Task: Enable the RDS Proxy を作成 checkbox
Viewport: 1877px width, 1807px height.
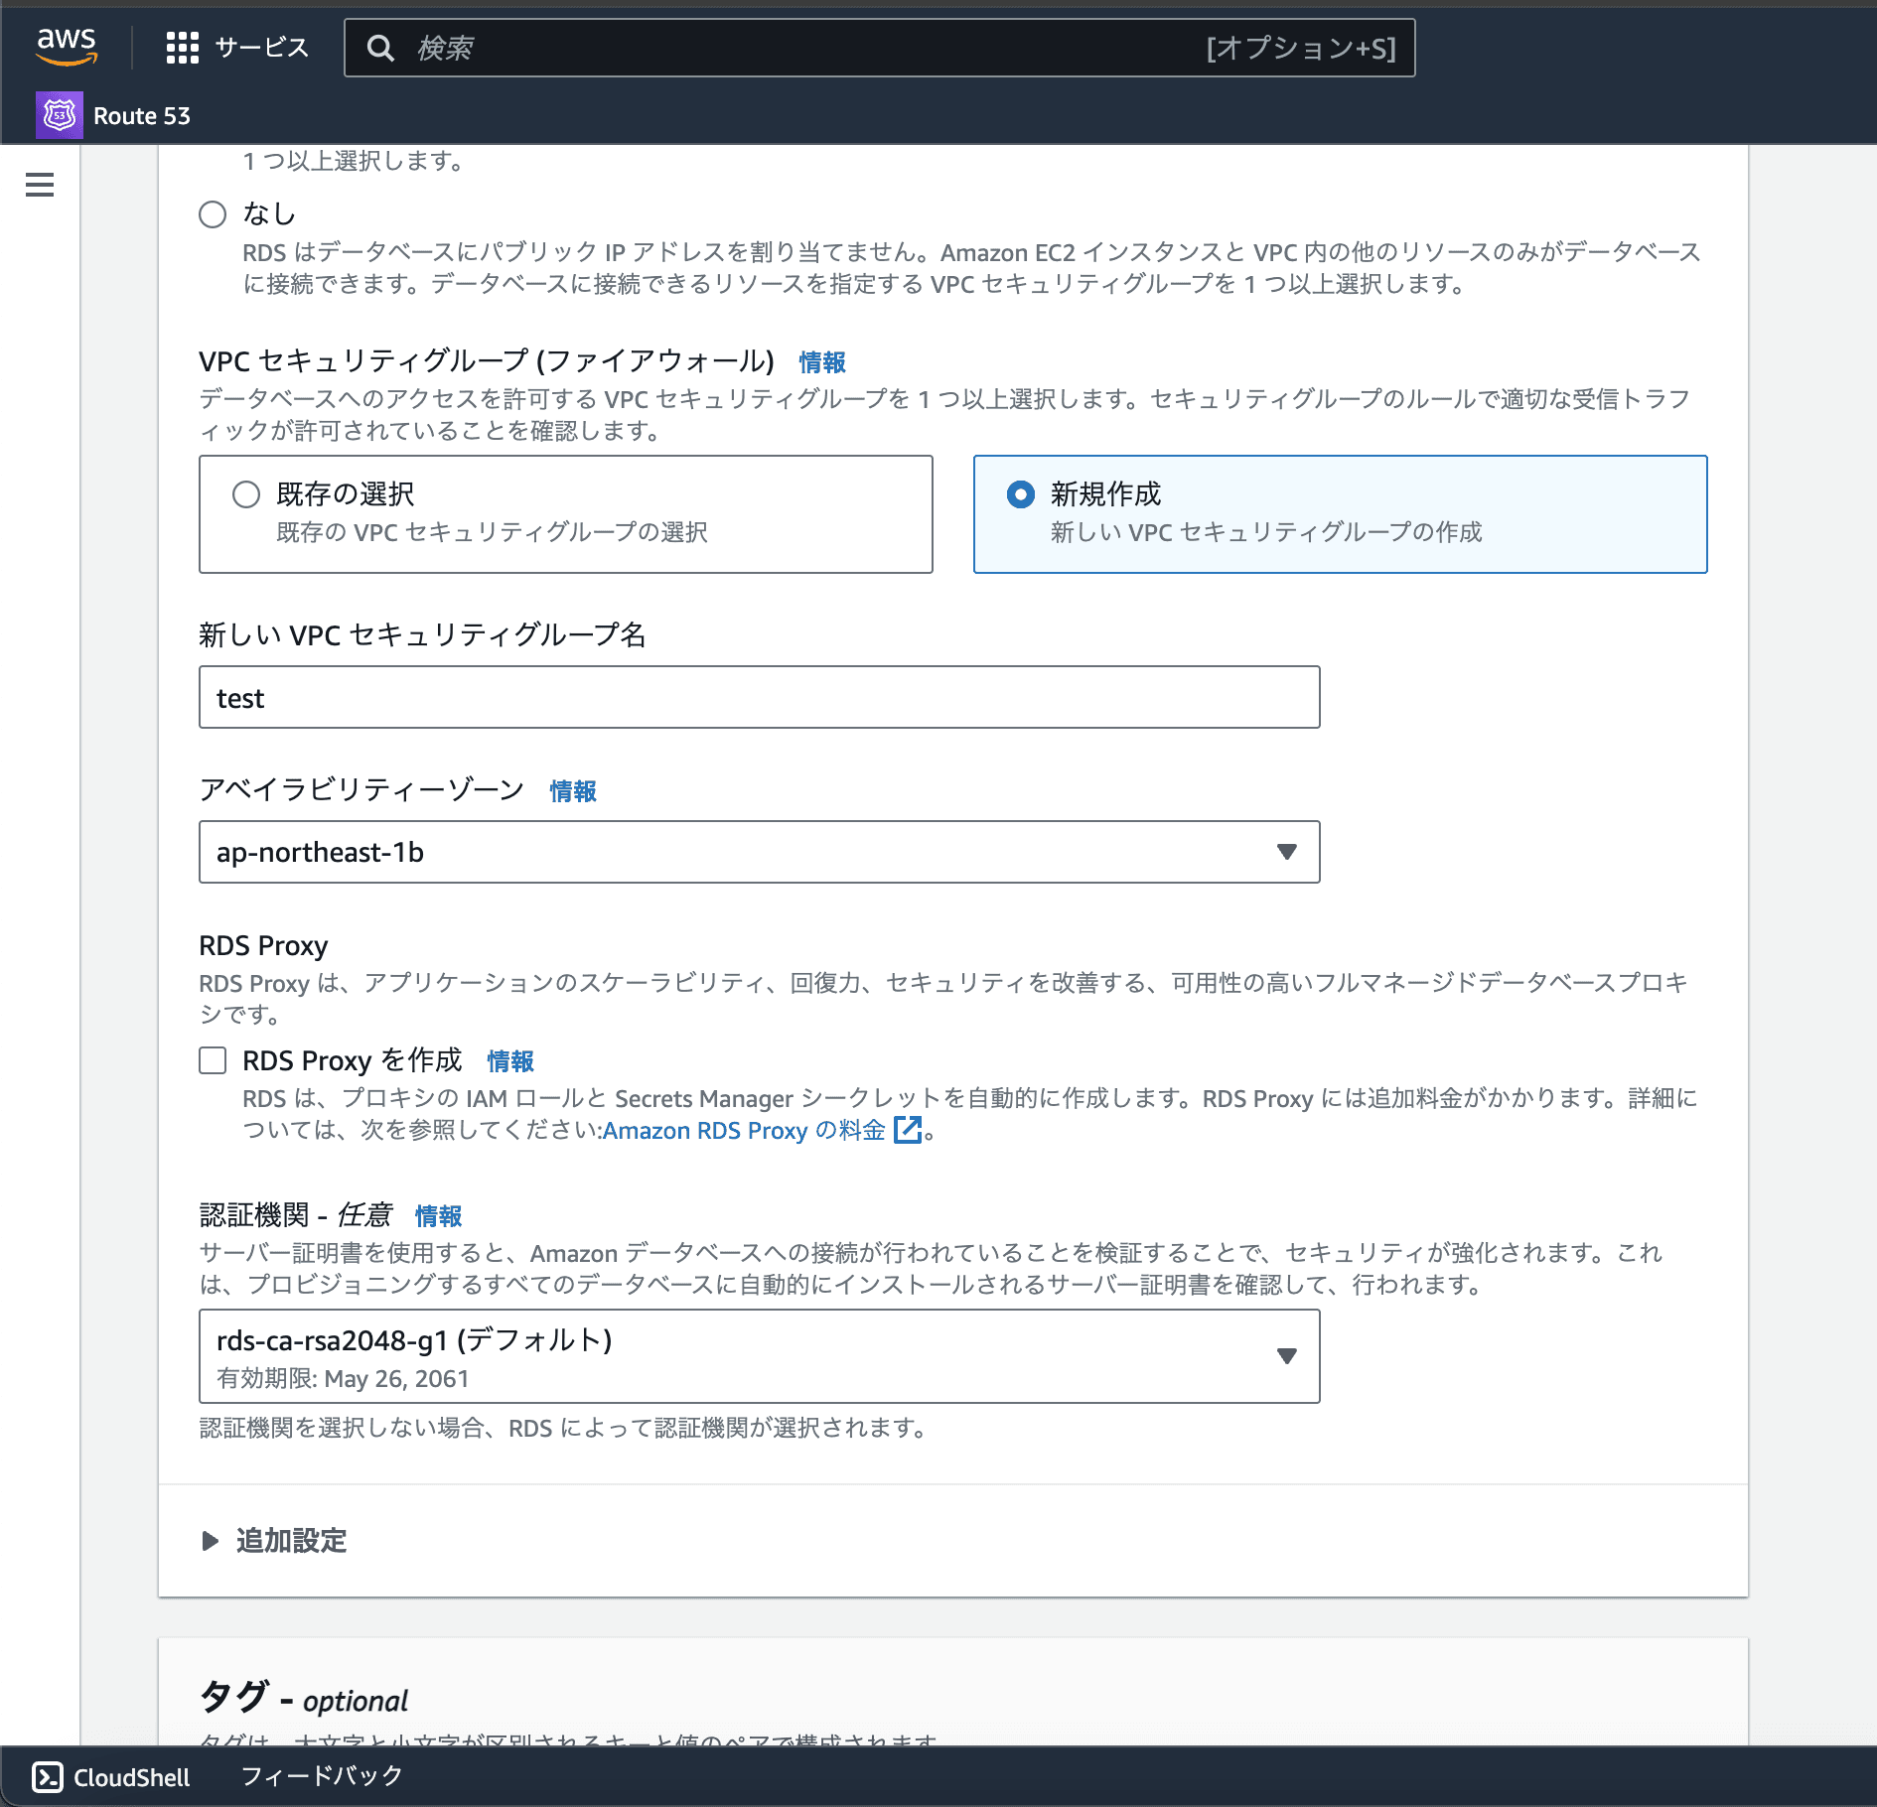Action: (213, 1060)
